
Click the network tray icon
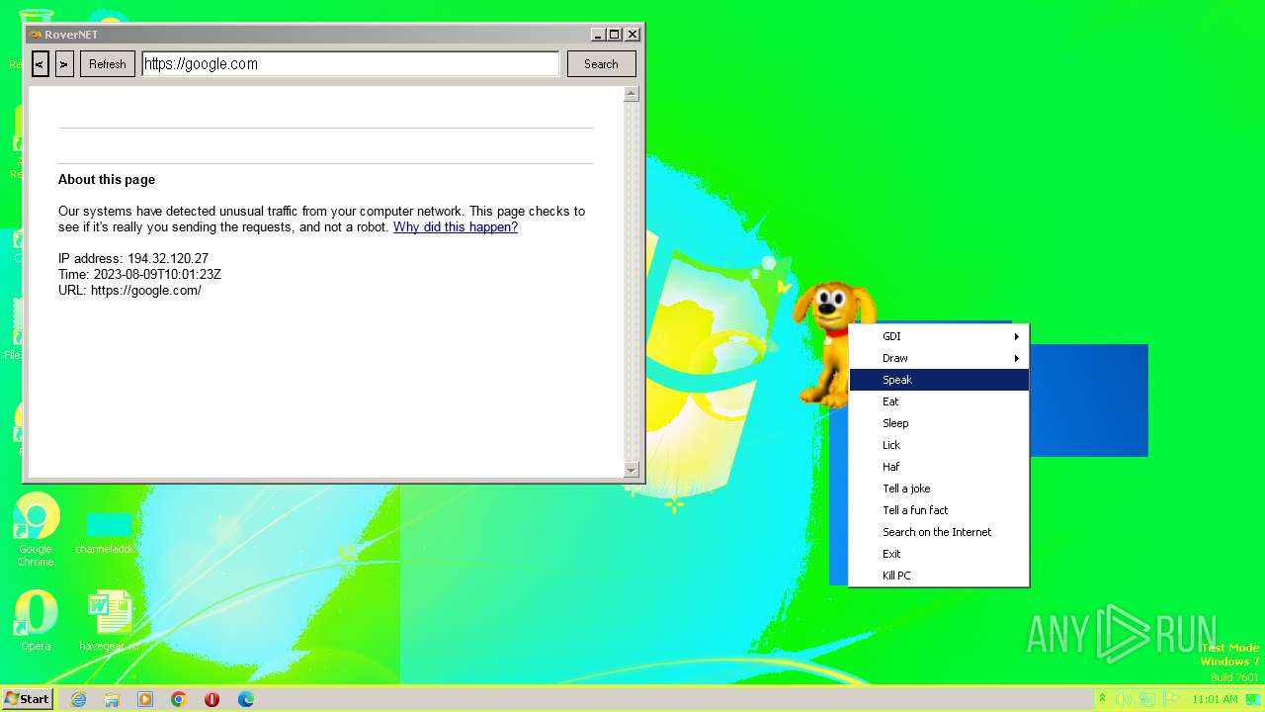pyautogui.click(x=1148, y=699)
